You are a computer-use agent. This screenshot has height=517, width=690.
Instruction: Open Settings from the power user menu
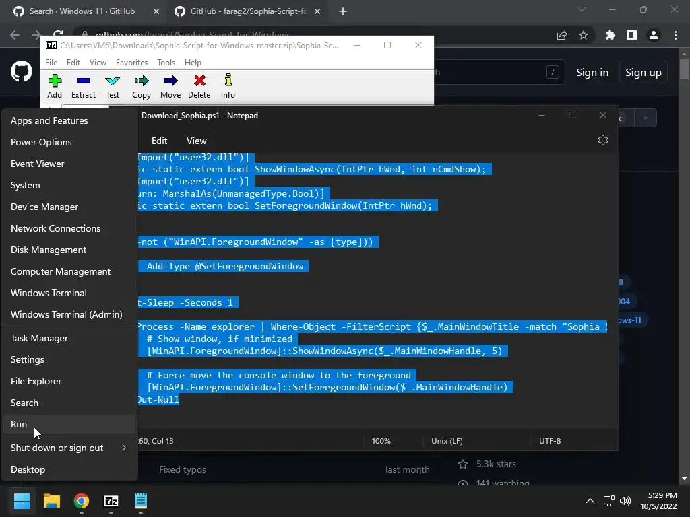coord(69,359)
